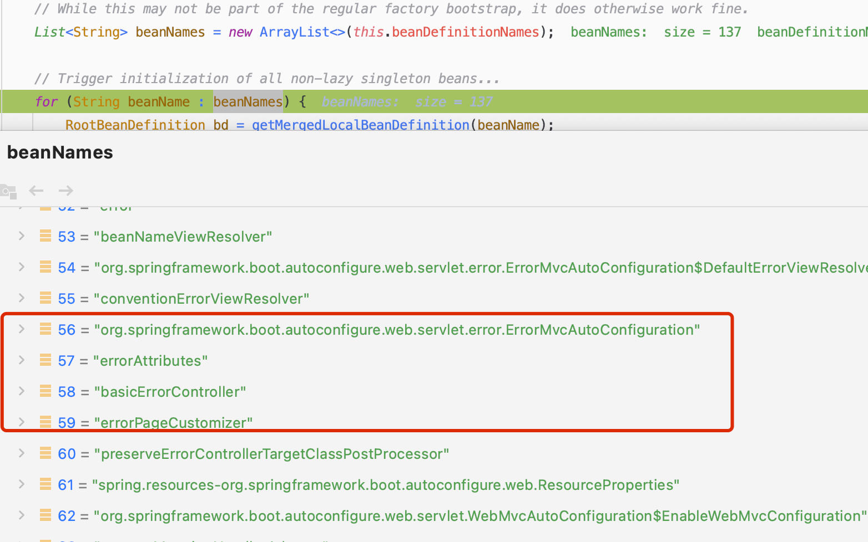
Task: Click the beanNames inspector title
Action: coord(60,152)
